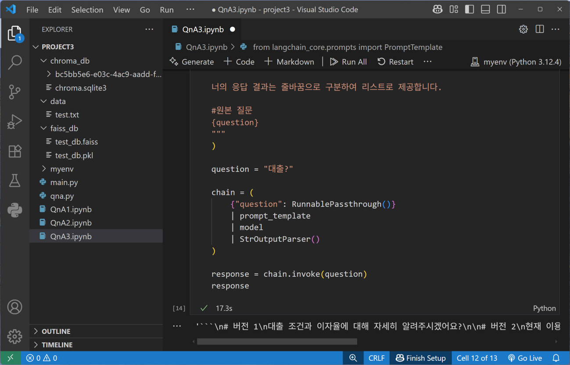Add a new Markdown cell

click(289, 62)
